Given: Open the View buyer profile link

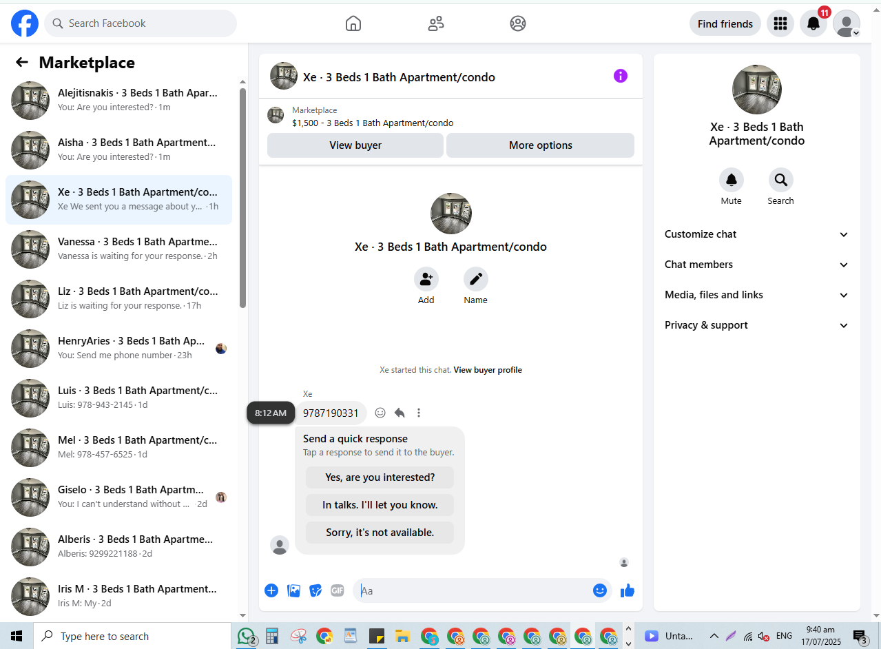Looking at the screenshot, I should click(488, 370).
